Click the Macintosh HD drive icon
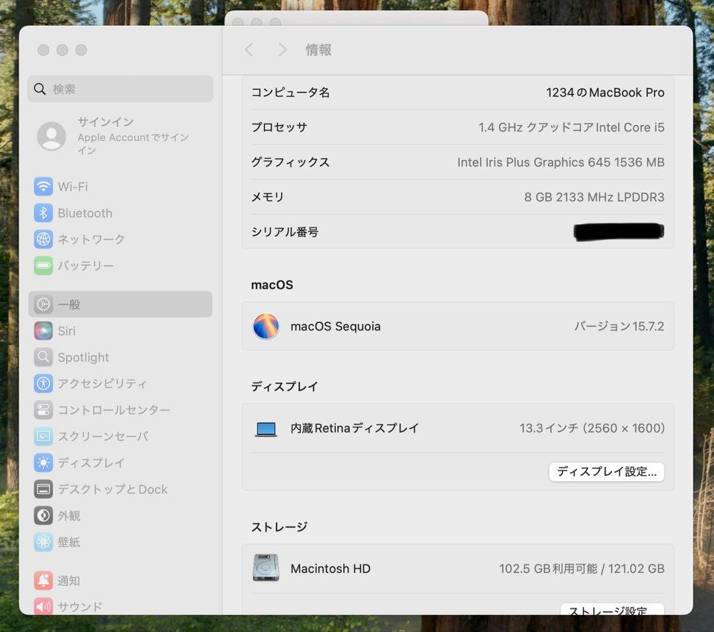The width and height of the screenshot is (714, 632). (x=266, y=569)
